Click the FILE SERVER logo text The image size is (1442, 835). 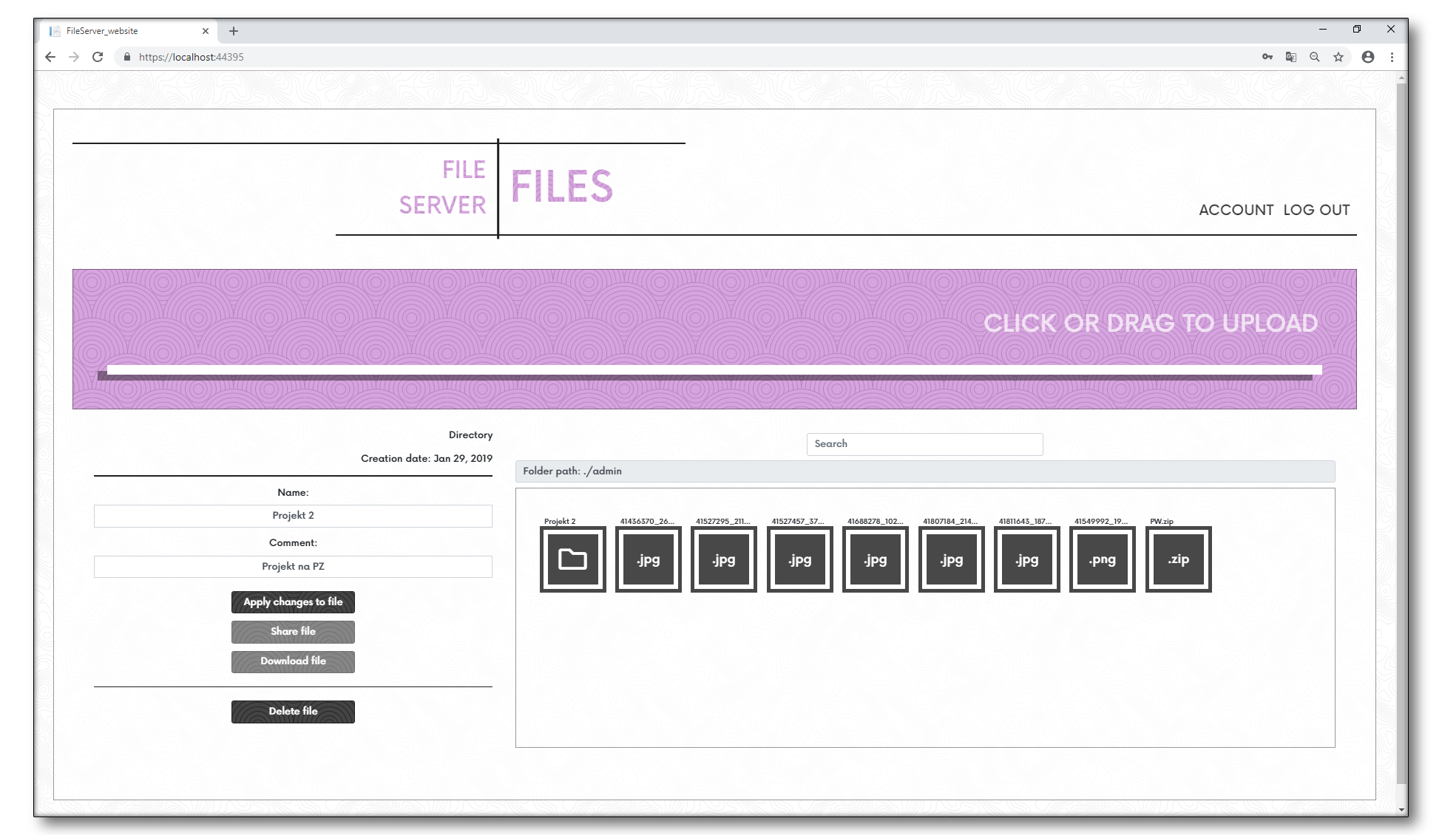coord(442,188)
